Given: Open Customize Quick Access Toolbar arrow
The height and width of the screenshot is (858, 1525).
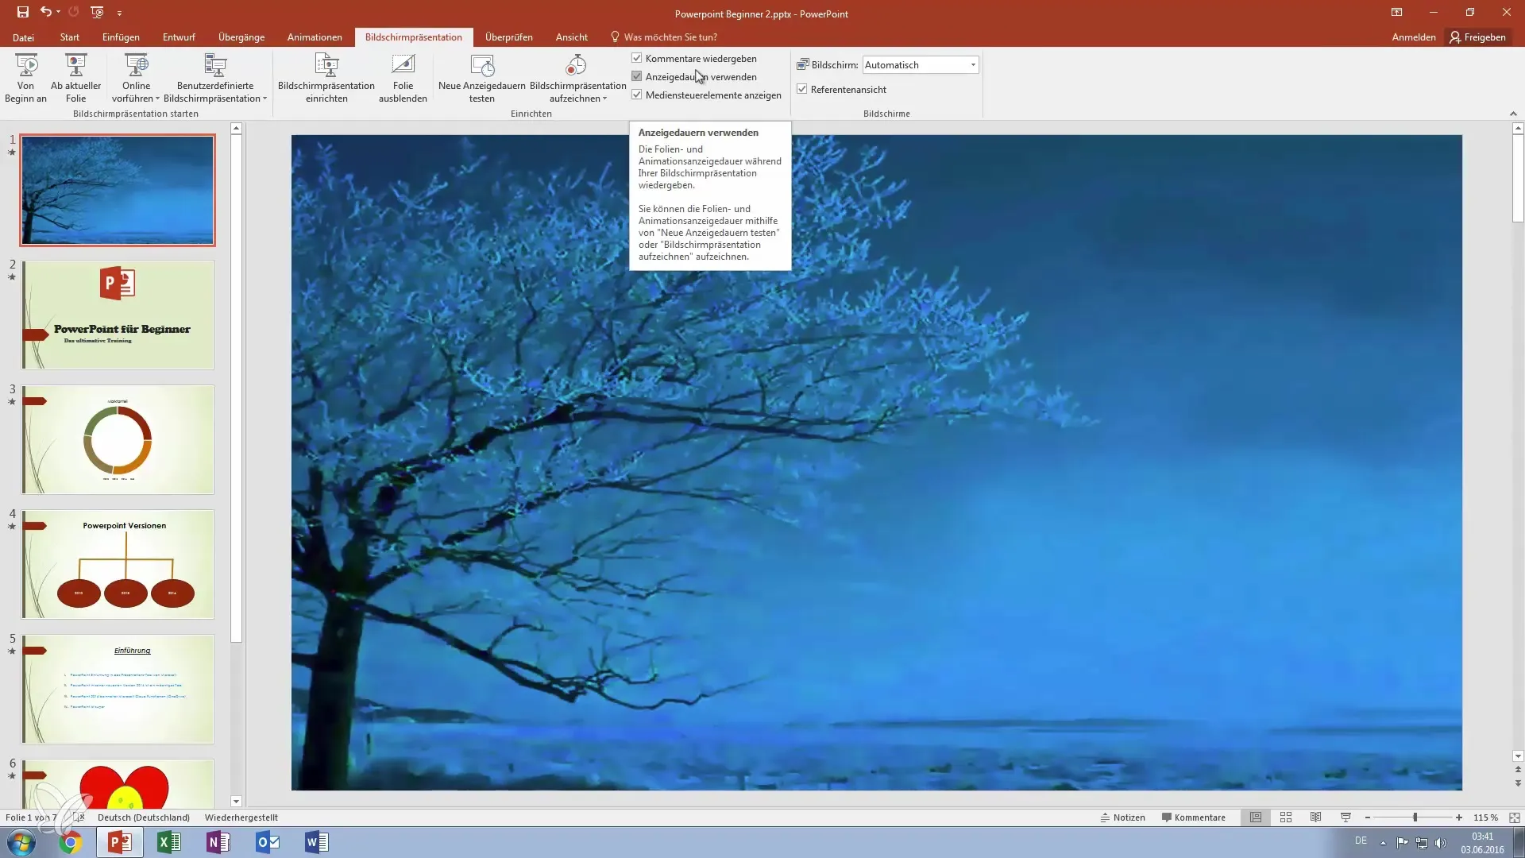Looking at the screenshot, I should [x=119, y=13].
